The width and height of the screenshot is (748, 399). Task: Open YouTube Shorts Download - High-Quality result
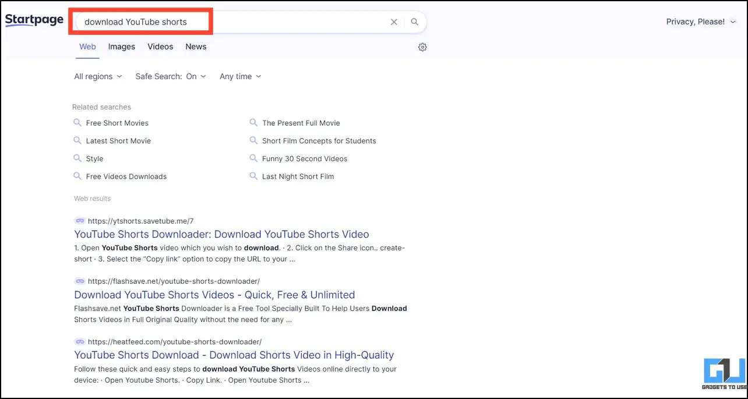click(x=234, y=355)
